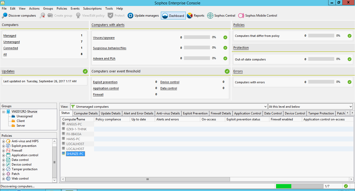Expand the Anti-virus and HIPS node
The image size is (355, 191).
(x=4, y=141)
